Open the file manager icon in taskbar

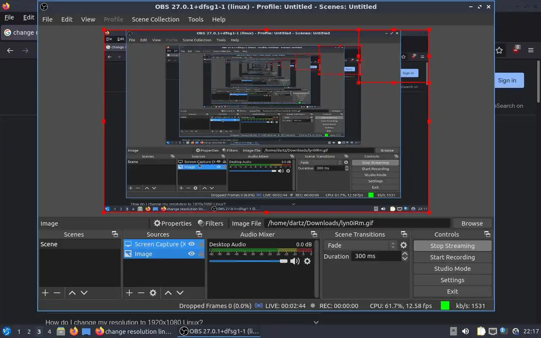tap(60, 331)
